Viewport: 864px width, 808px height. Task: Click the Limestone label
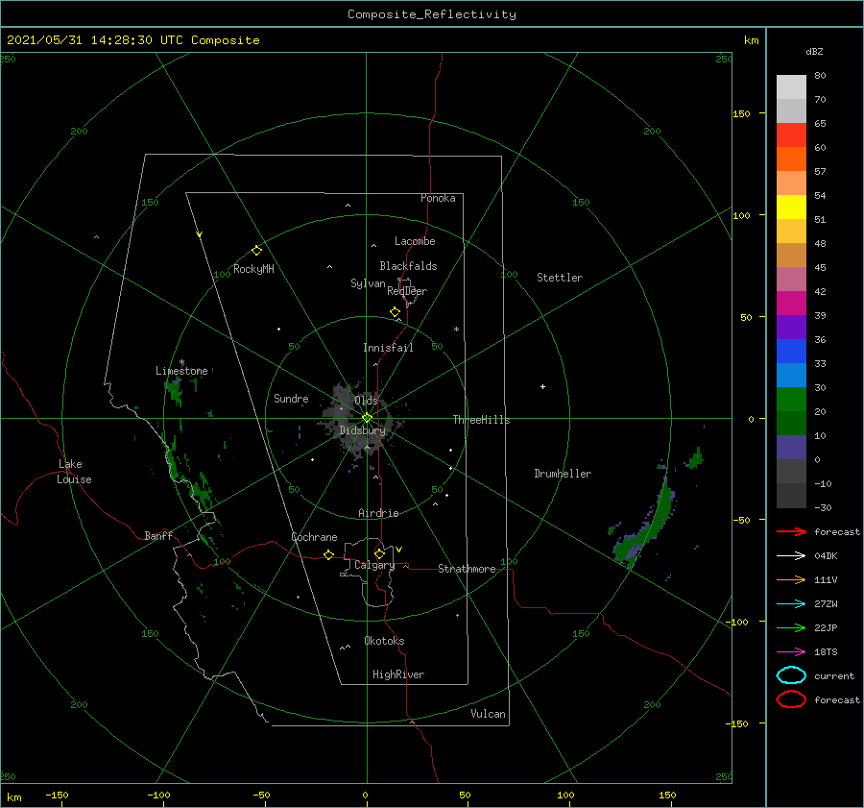[181, 371]
